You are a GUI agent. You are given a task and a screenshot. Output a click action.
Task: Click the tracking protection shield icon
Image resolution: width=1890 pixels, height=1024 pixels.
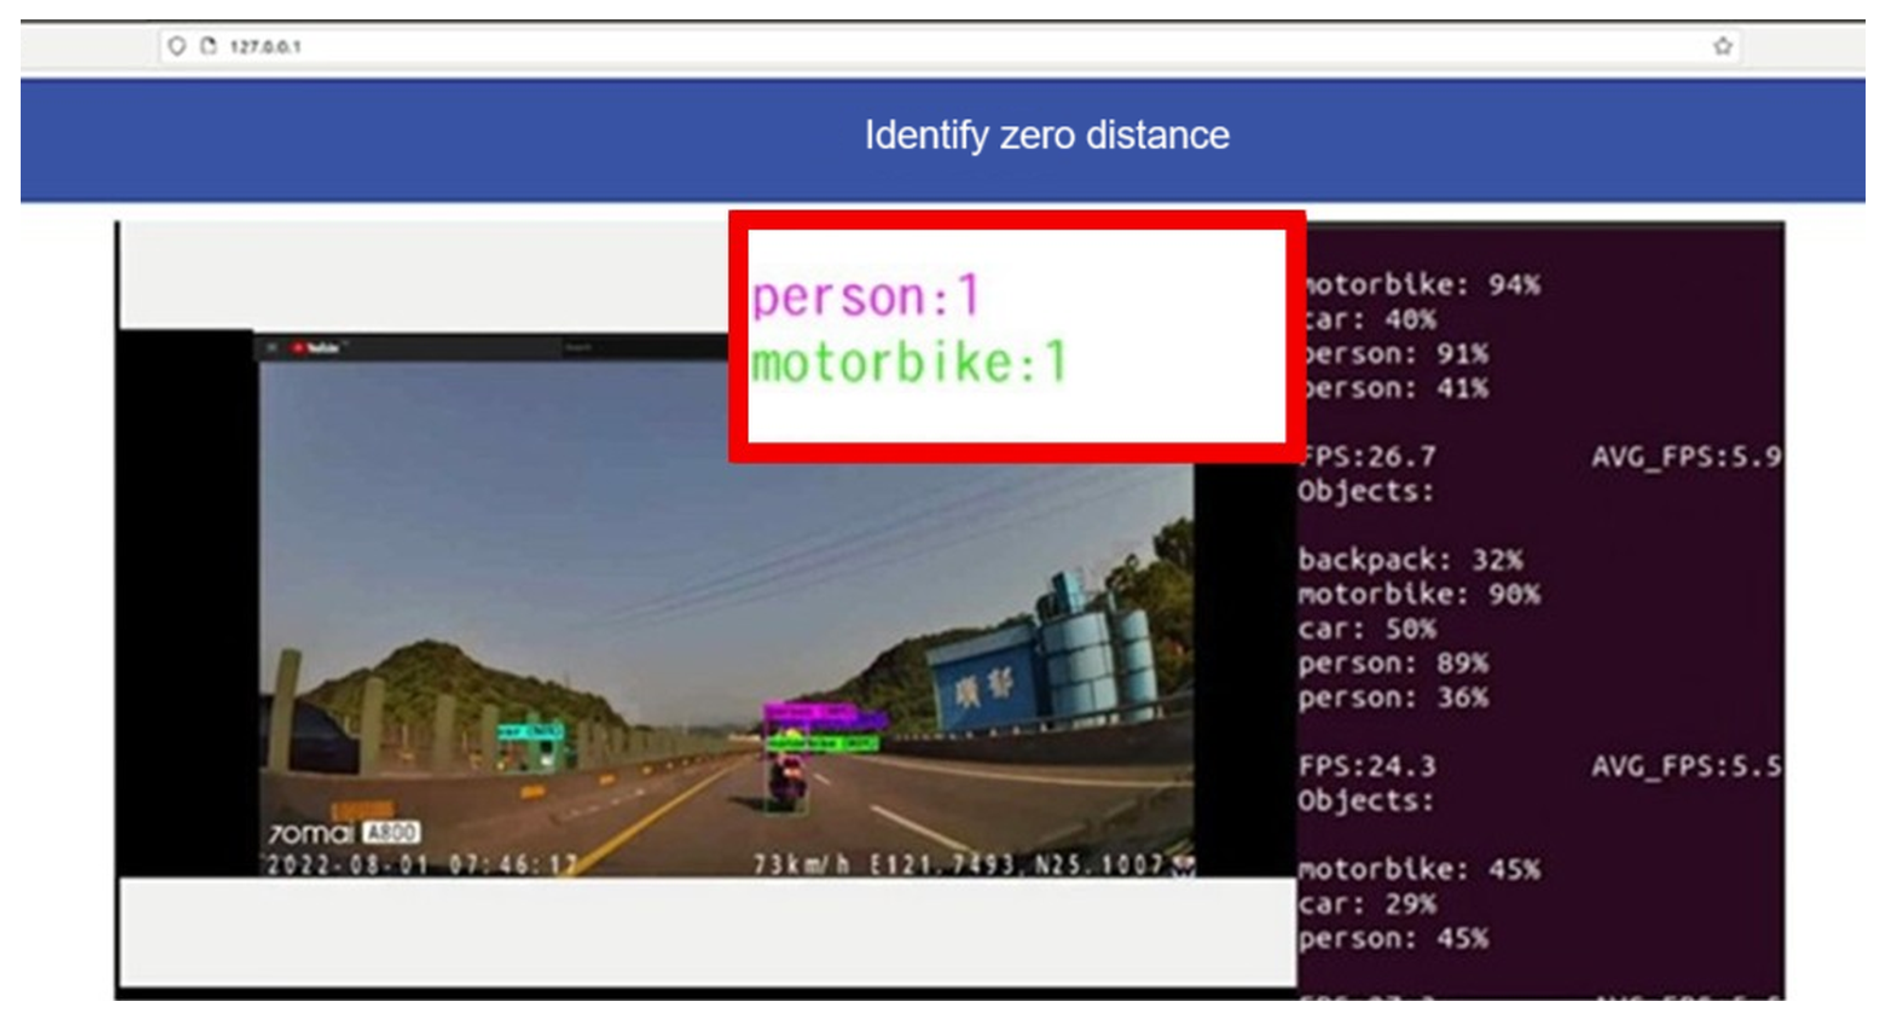(176, 46)
